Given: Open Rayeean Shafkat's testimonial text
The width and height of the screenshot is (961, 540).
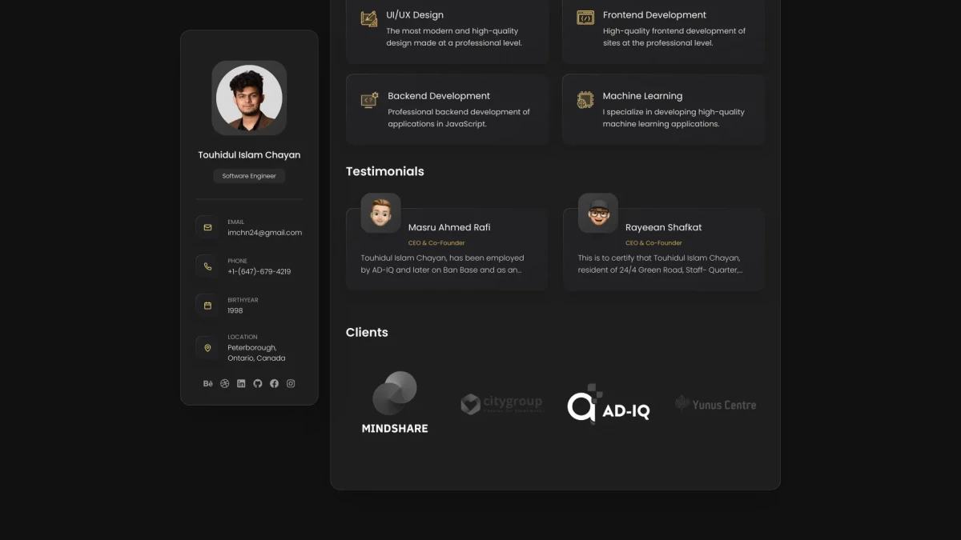Looking at the screenshot, I should [660, 264].
